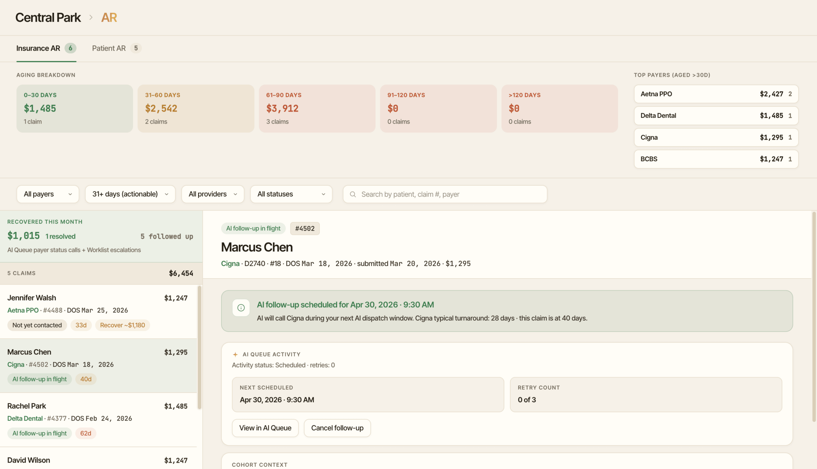Open the All payers dropdown
817x469 pixels.
[x=48, y=194]
